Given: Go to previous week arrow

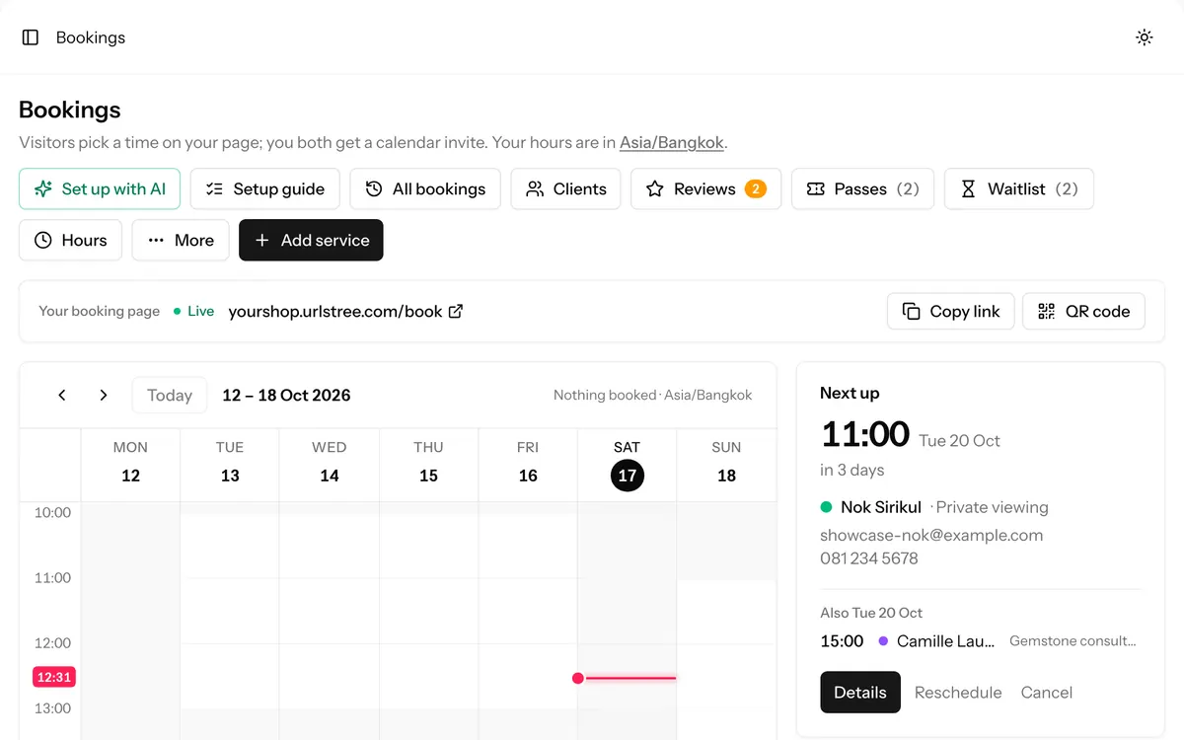Looking at the screenshot, I should coord(62,395).
